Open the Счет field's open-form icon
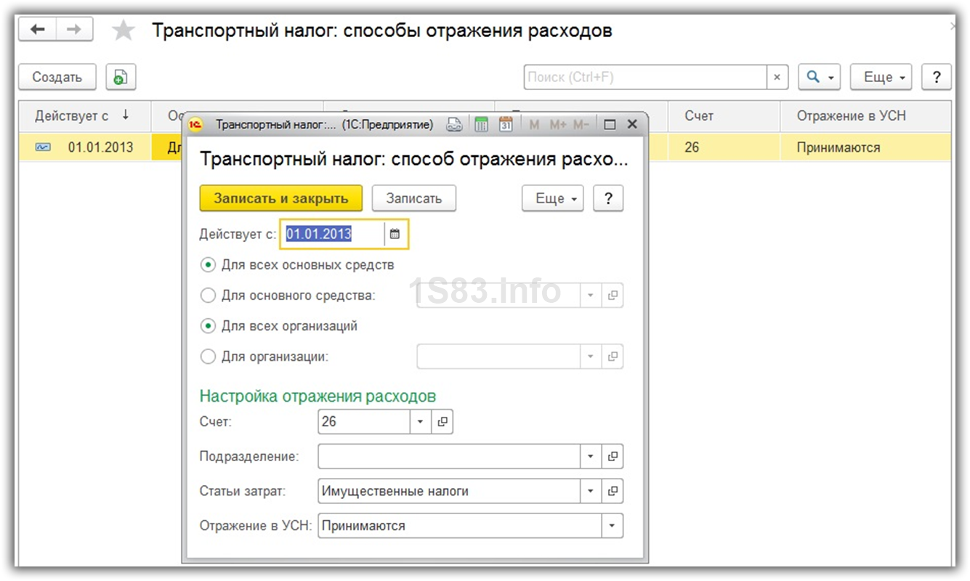 click(442, 422)
